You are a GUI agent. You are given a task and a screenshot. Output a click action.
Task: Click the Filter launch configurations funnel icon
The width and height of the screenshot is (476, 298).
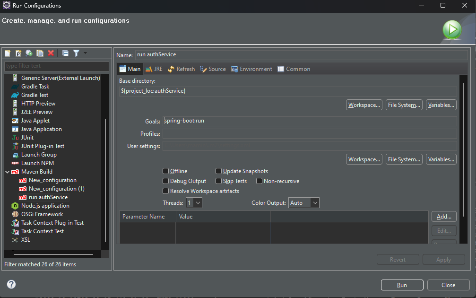pos(76,53)
